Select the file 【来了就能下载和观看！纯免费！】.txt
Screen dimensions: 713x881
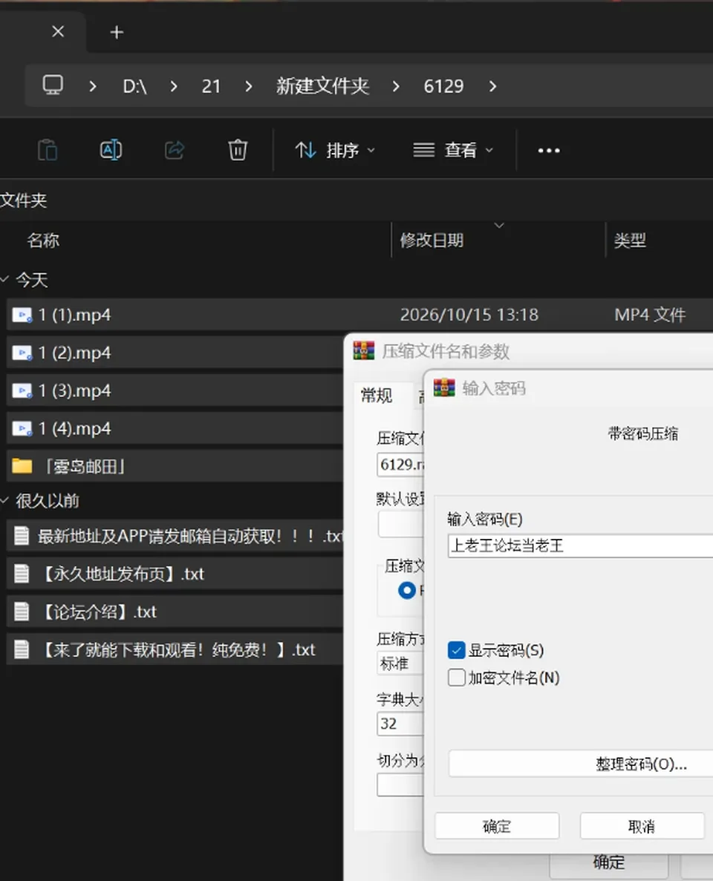175,649
